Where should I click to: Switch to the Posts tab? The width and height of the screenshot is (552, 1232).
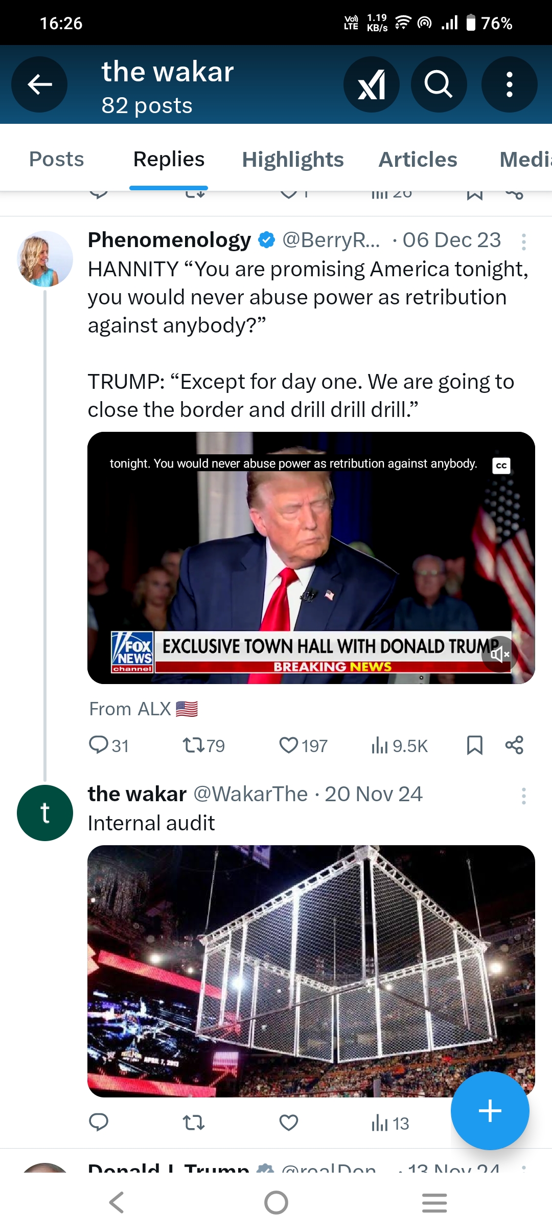click(56, 159)
